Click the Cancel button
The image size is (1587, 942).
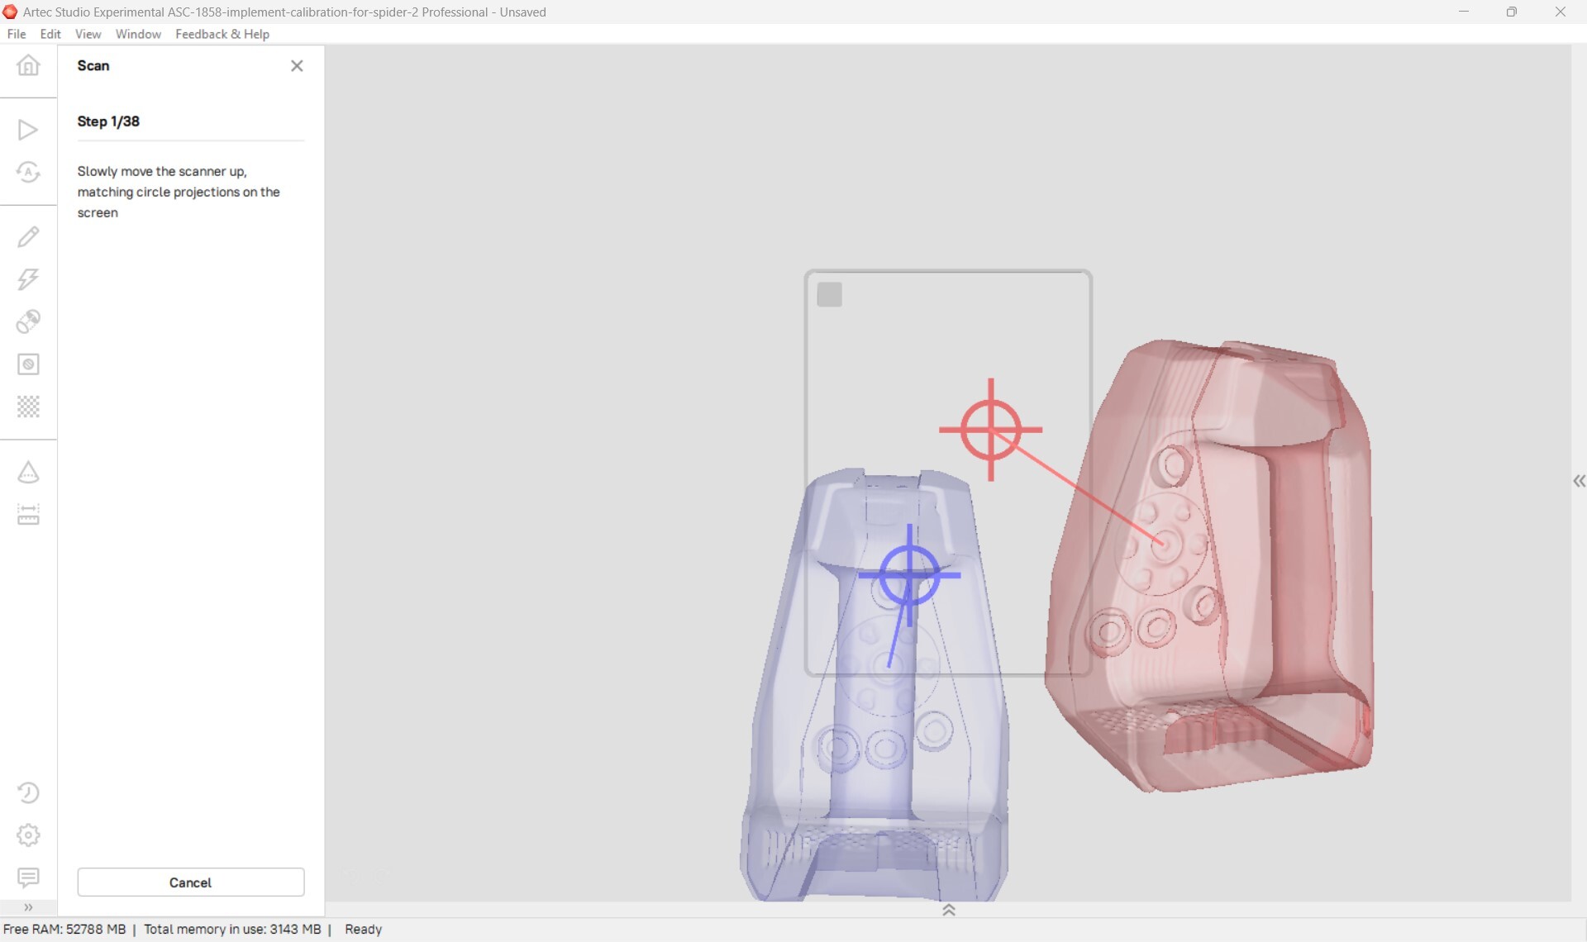[x=191, y=882]
